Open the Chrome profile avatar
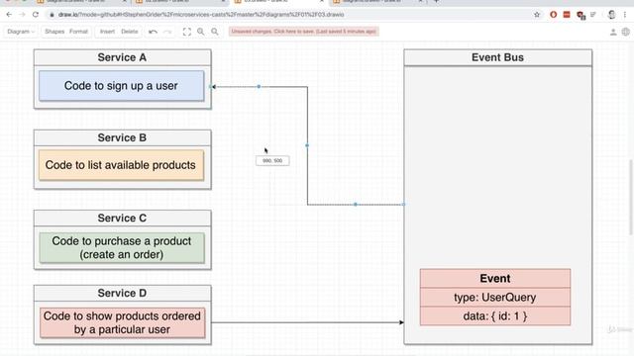This screenshot has width=634, height=356. (x=611, y=15)
